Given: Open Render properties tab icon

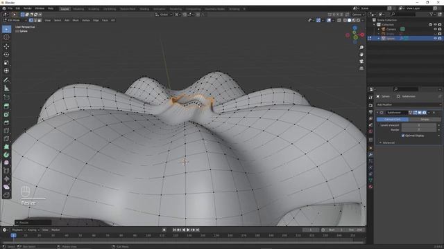Looking at the screenshot, I should [x=370, y=106].
